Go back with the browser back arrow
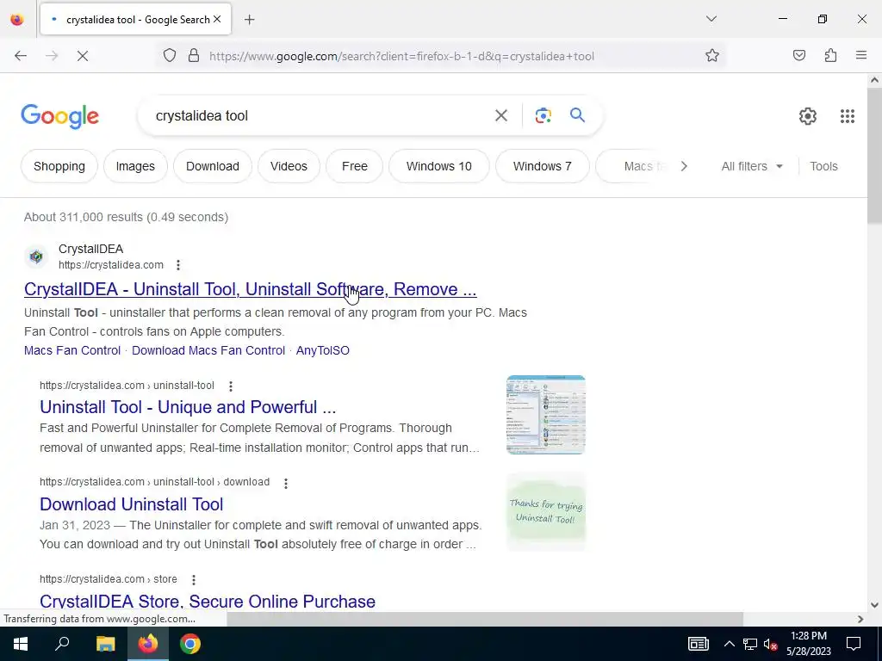The height and width of the screenshot is (661, 882). [21, 56]
